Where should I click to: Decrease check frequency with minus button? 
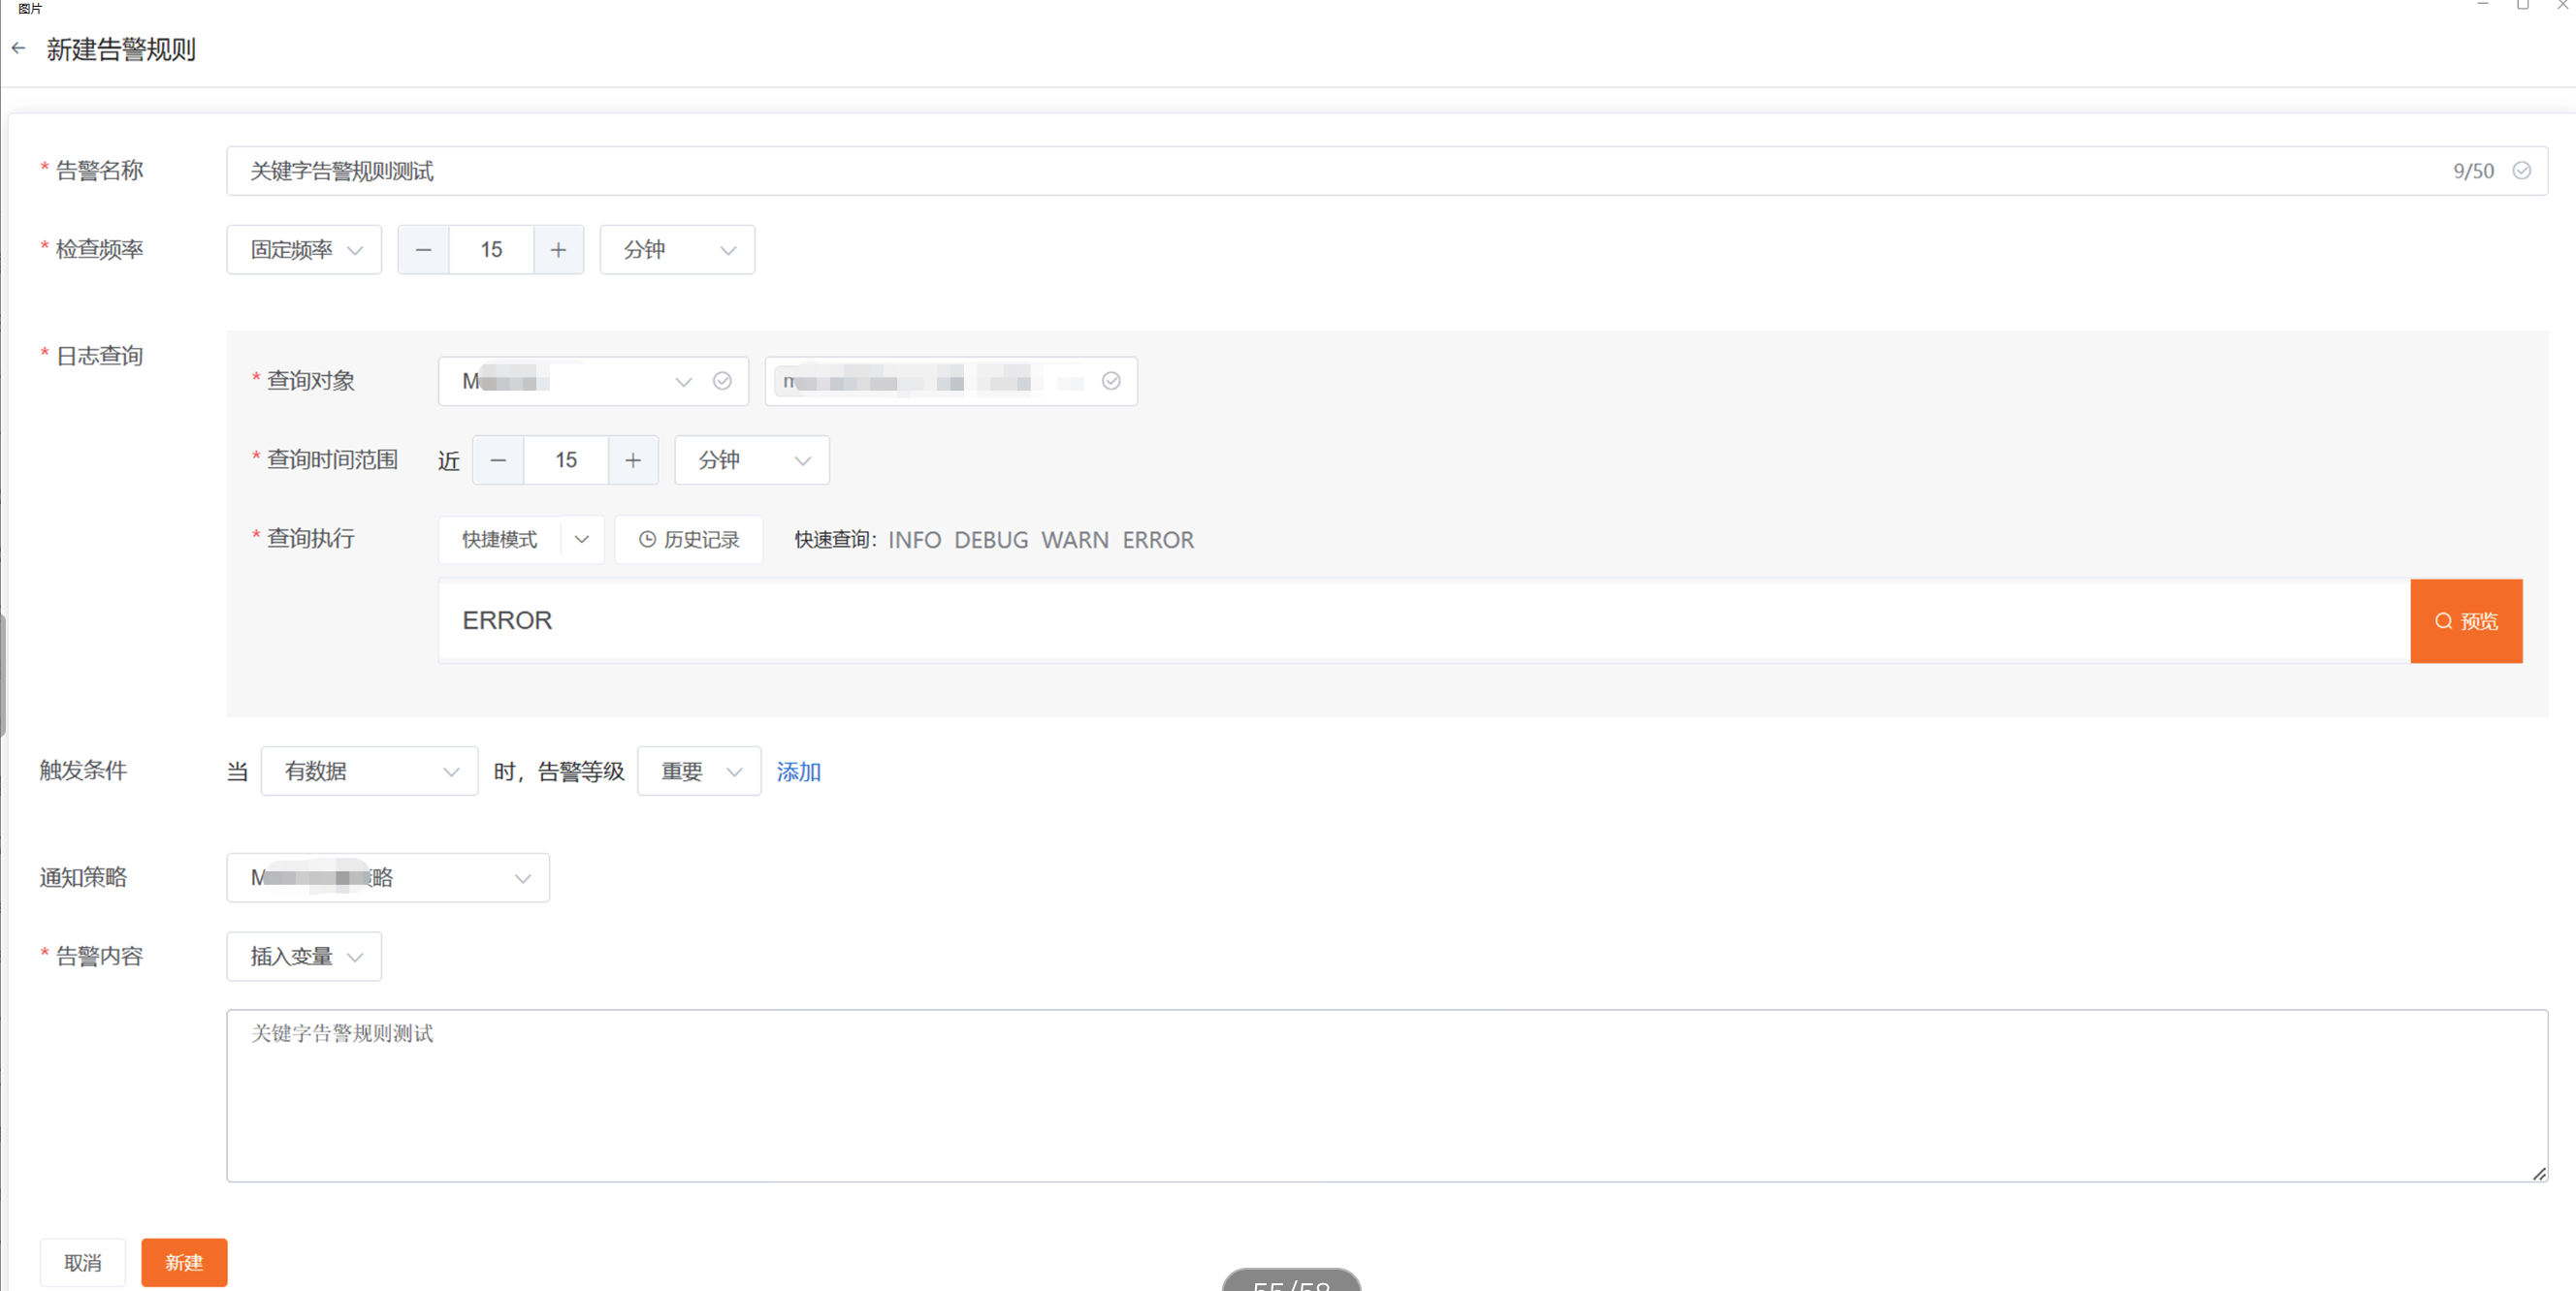pos(423,250)
